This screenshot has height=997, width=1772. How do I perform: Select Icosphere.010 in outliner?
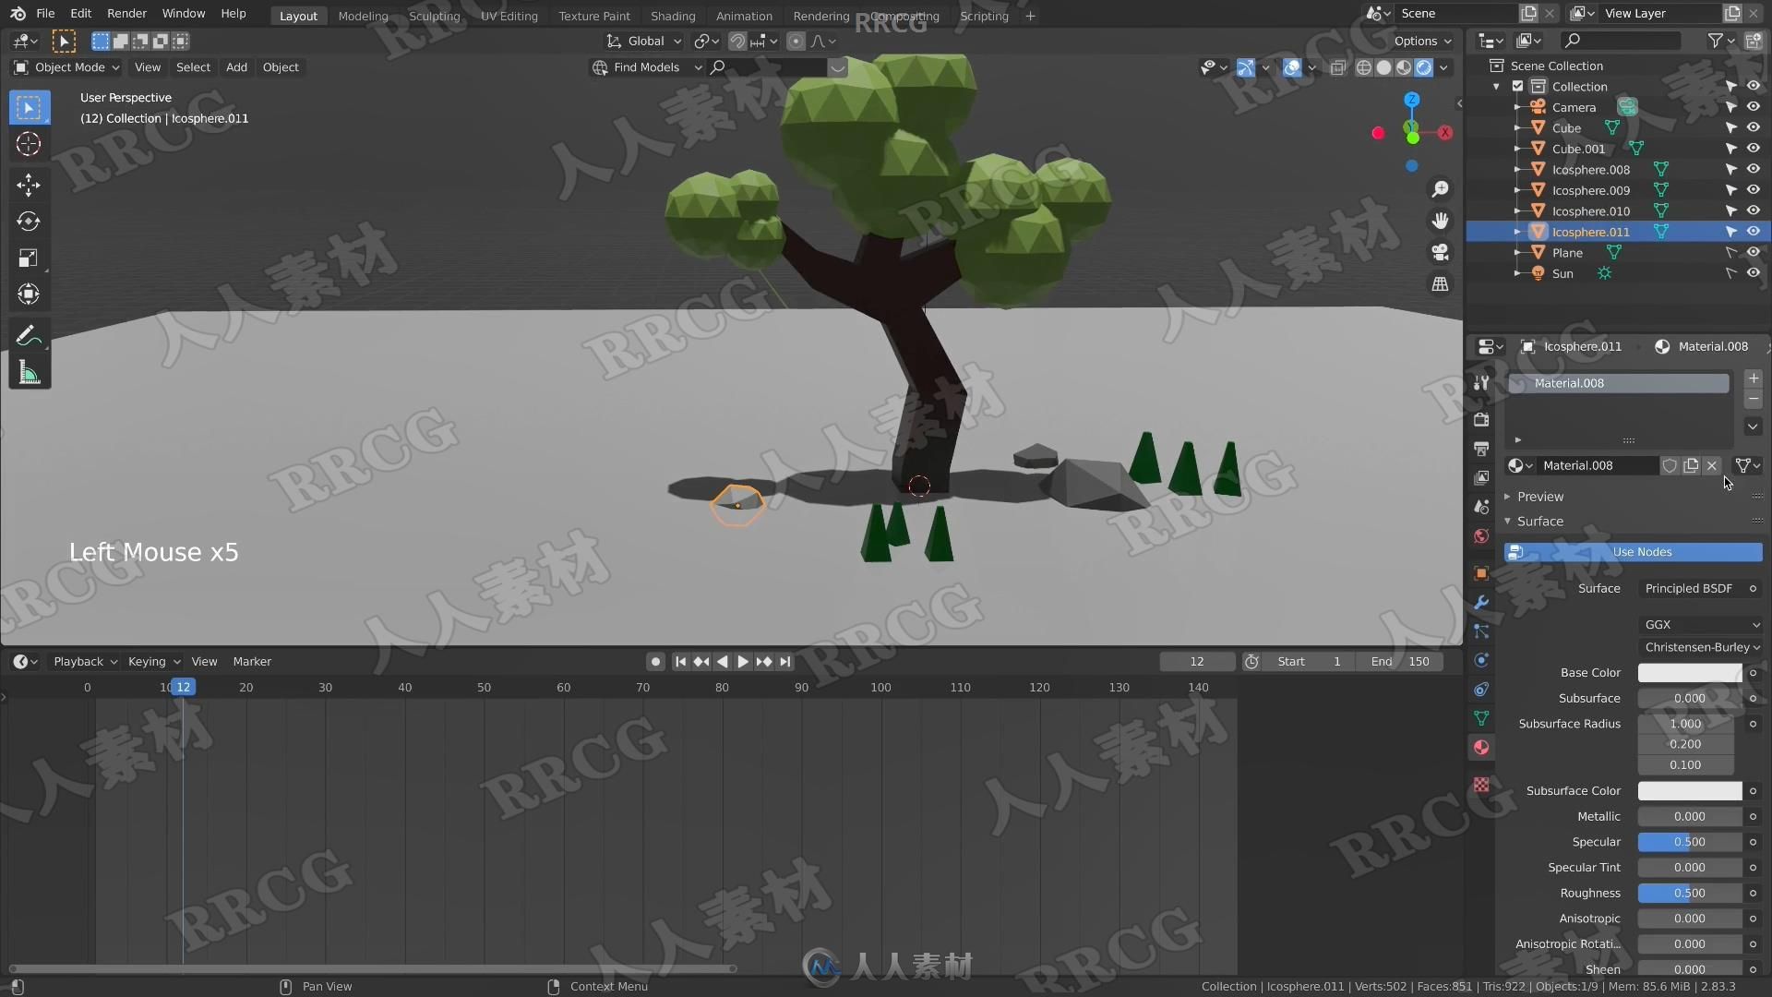pyautogui.click(x=1591, y=210)
